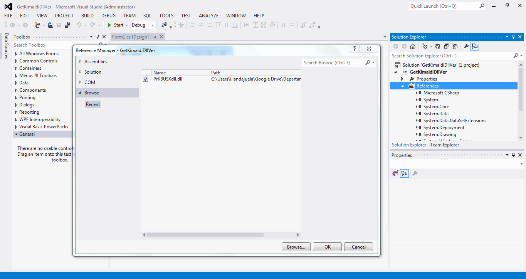Expand Solution category in Reference Manager
This screenshot has height=279, width=526.
pos(80,72)
